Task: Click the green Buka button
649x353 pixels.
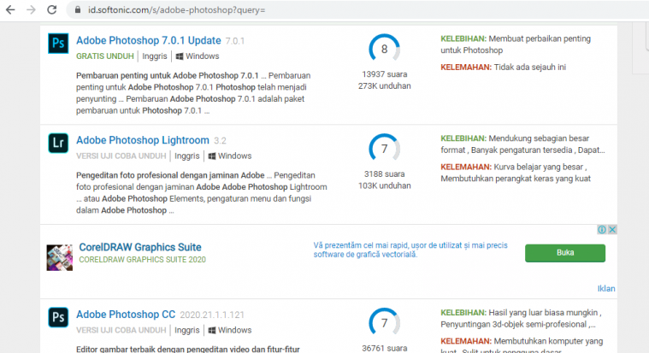Action: click(x=565, y=253)
